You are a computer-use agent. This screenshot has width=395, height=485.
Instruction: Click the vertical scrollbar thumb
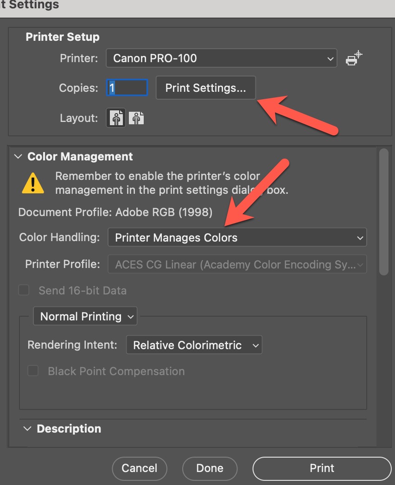pos(383,211)
